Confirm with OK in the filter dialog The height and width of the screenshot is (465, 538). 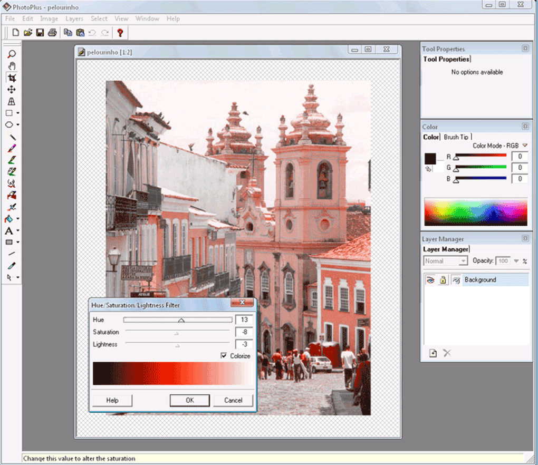[189, 400]
